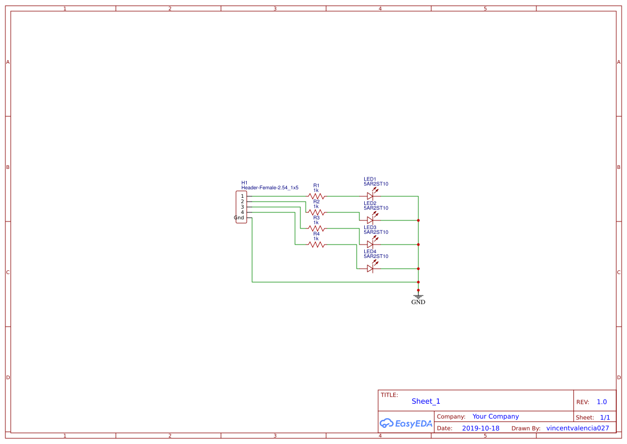The width and height of the screenshot is (627, 444).
Task: Click the sheet number 1/1
Action: [x=605, y=418]
